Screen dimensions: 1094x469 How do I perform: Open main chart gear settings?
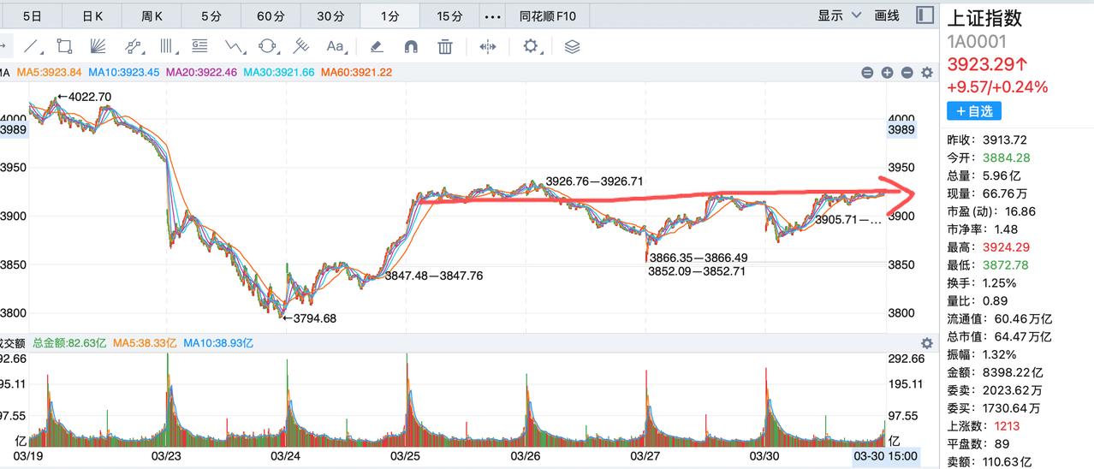click(926, 73)
